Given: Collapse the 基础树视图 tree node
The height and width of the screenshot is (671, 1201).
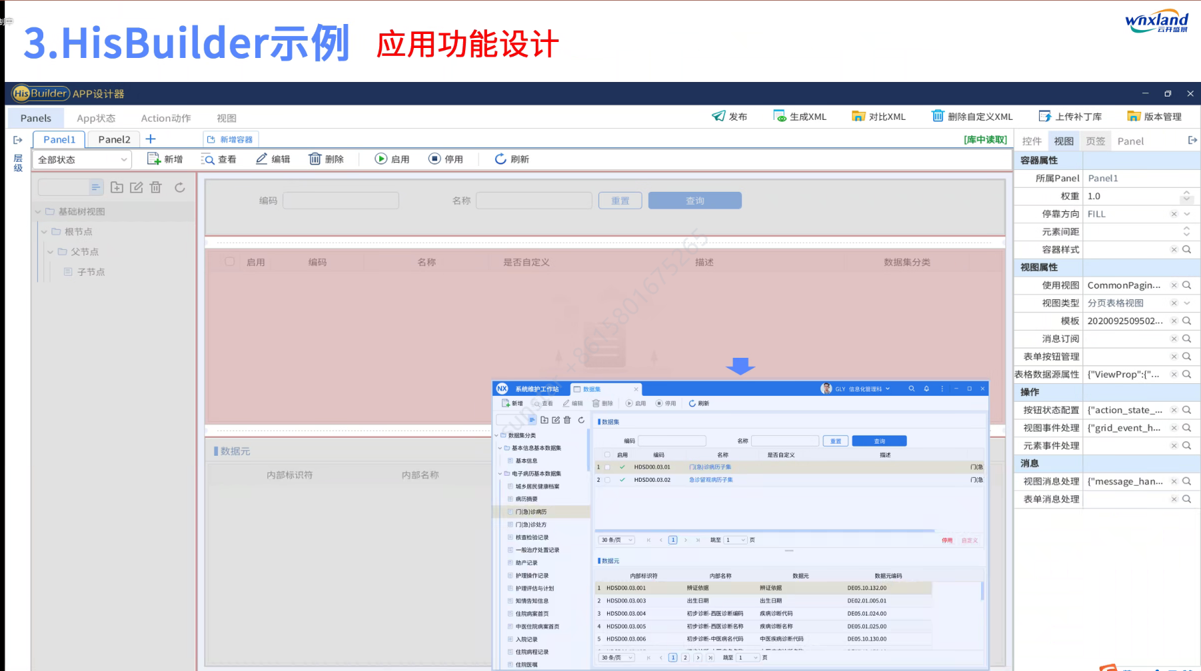Looking at the screenshot, I should point(38,212).
